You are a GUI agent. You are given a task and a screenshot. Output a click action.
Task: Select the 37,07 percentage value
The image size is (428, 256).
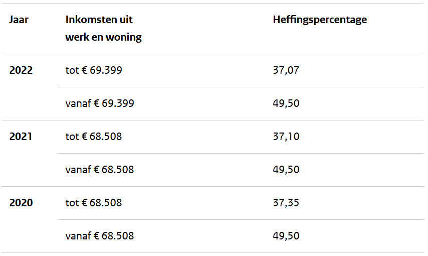(x=286, y=71)
